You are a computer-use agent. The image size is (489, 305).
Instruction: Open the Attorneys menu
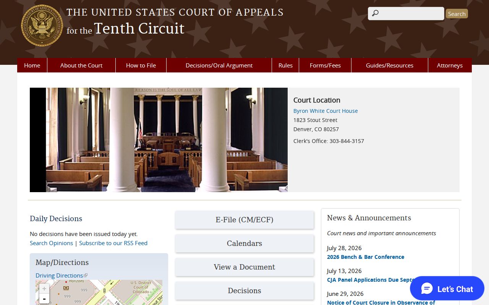click(450, 65)
